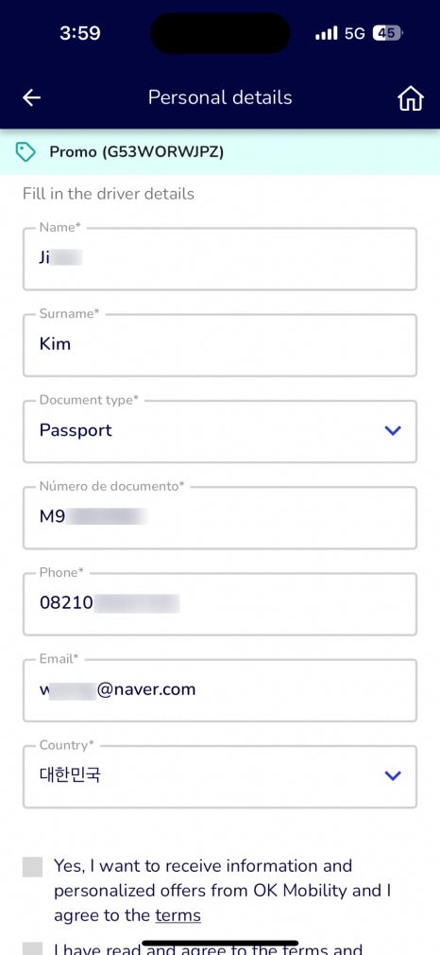440x955 pixels.
Task: Tap the battery indicator in status bar
Action: pos(388,33)
